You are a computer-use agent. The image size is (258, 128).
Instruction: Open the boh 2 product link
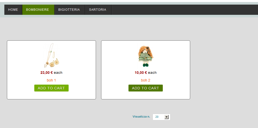[146, 80]
